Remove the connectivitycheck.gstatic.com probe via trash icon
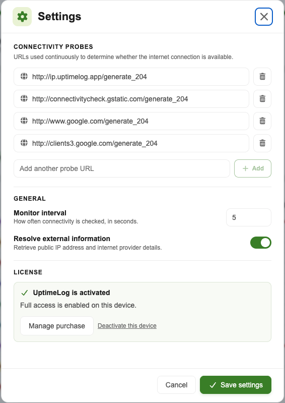This screenshot has width=285, height=403. (262, 99)
